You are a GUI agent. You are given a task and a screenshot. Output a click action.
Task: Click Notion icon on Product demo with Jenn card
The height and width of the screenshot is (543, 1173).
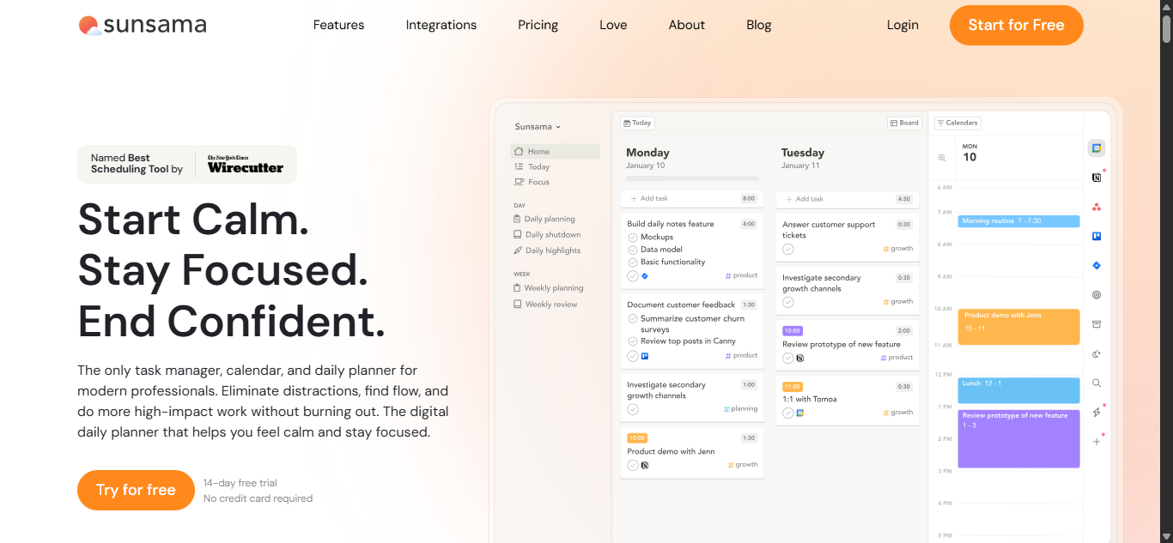[x=645, y=466]
